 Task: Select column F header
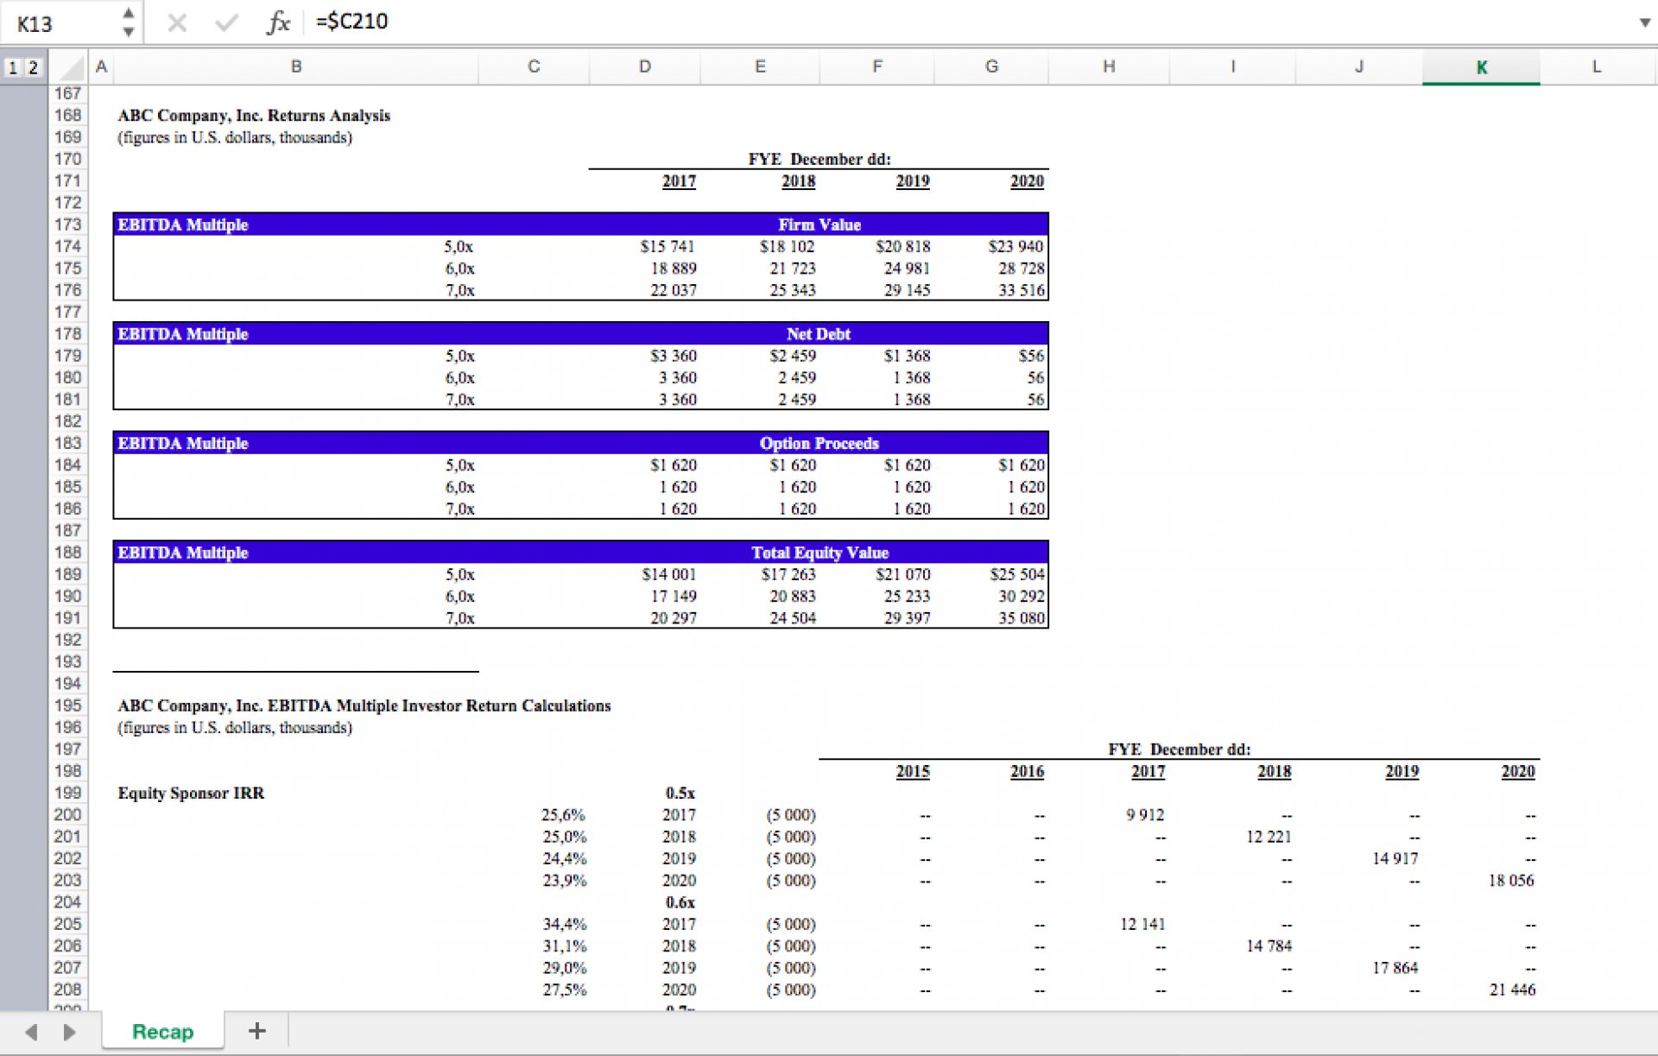pos(876,67)
